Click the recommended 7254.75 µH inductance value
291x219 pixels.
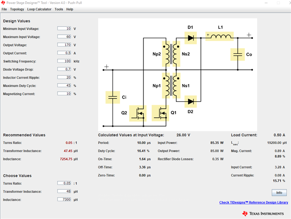[66, 159]
